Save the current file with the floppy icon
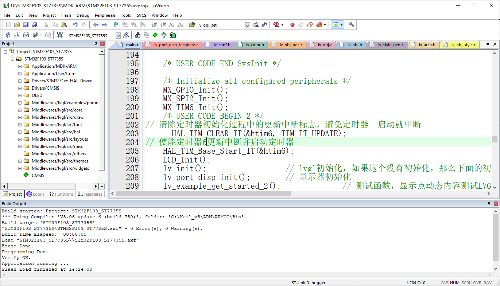Viewport: 500px width, 286px height. click(x=26, y=25)
